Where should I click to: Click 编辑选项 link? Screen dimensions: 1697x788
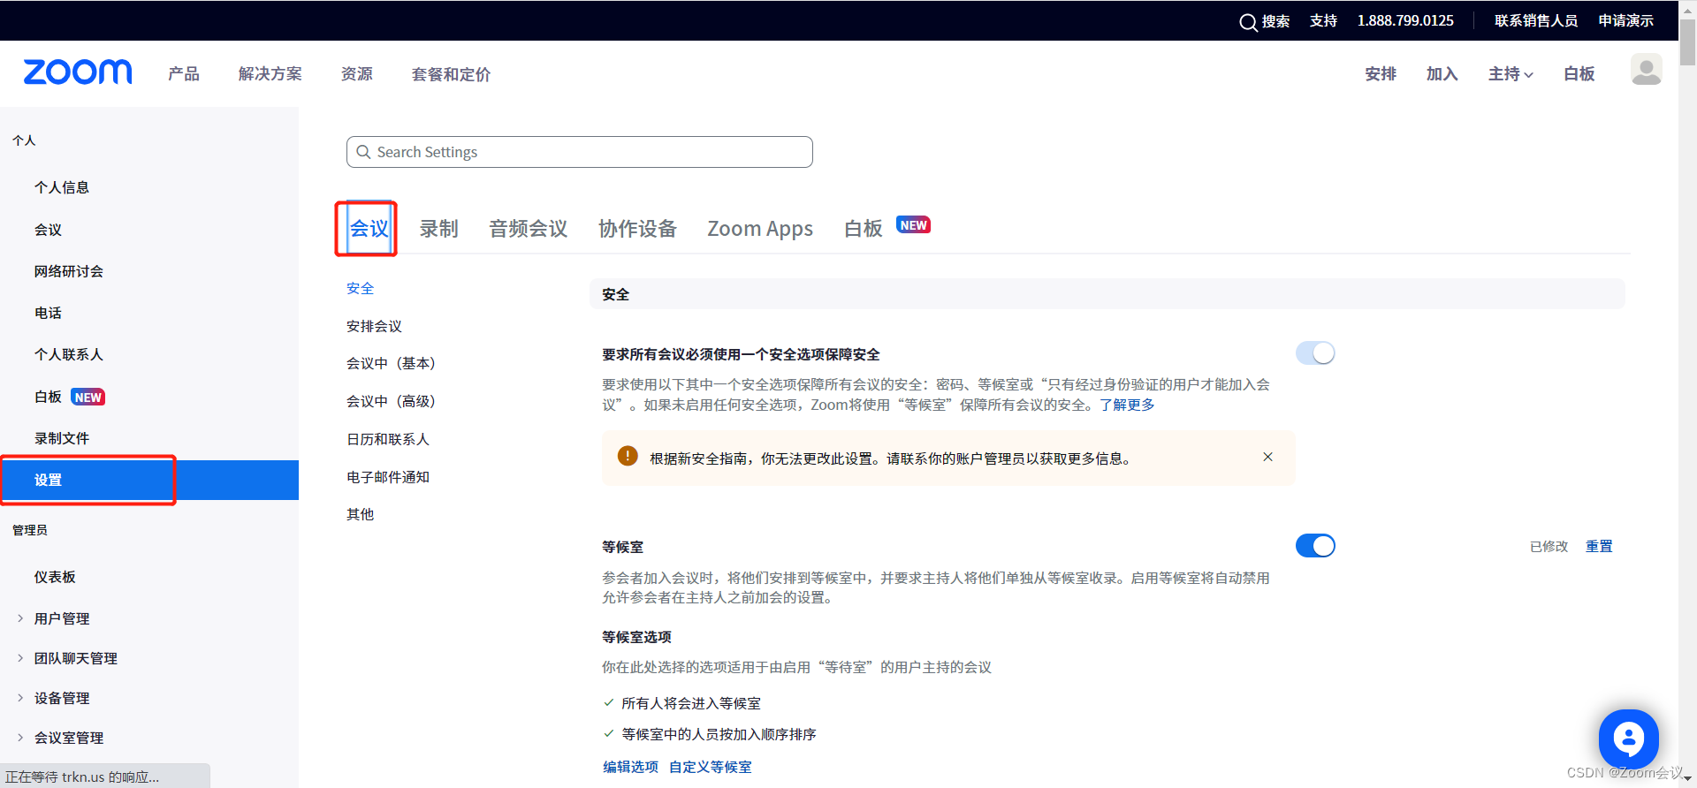(630, 767)
